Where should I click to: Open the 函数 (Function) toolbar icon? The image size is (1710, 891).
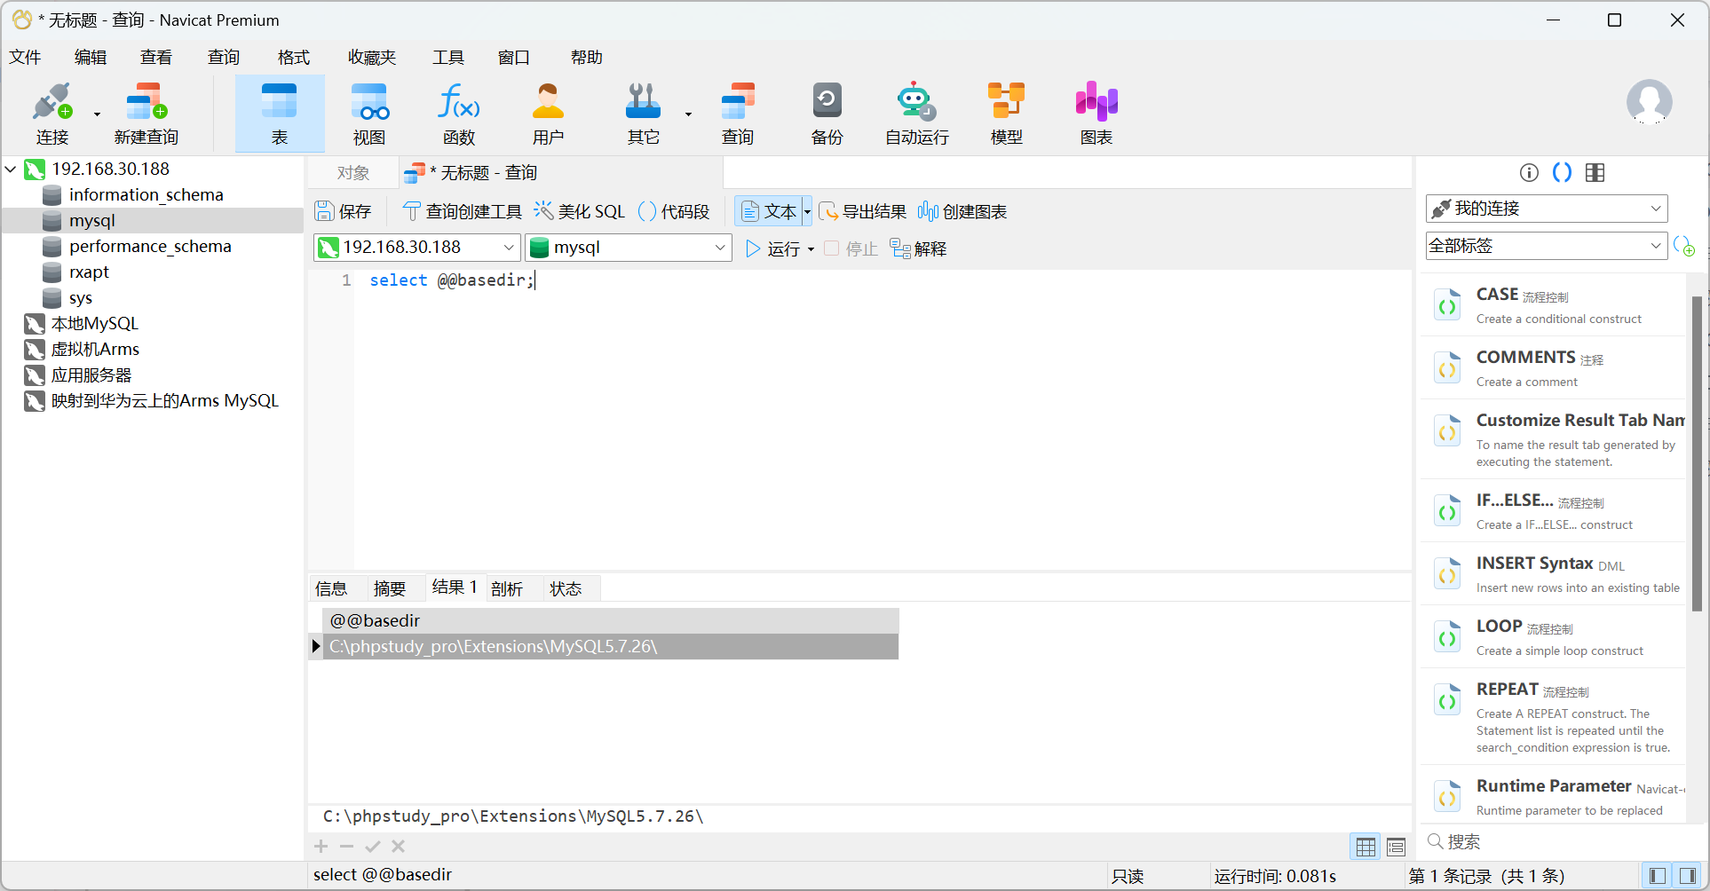pos(459,113)
